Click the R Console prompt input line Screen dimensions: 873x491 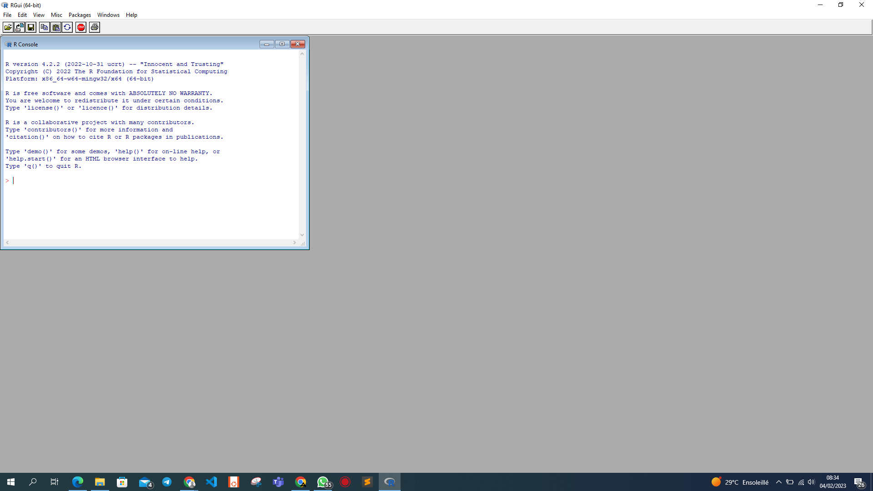pos(151,180)
